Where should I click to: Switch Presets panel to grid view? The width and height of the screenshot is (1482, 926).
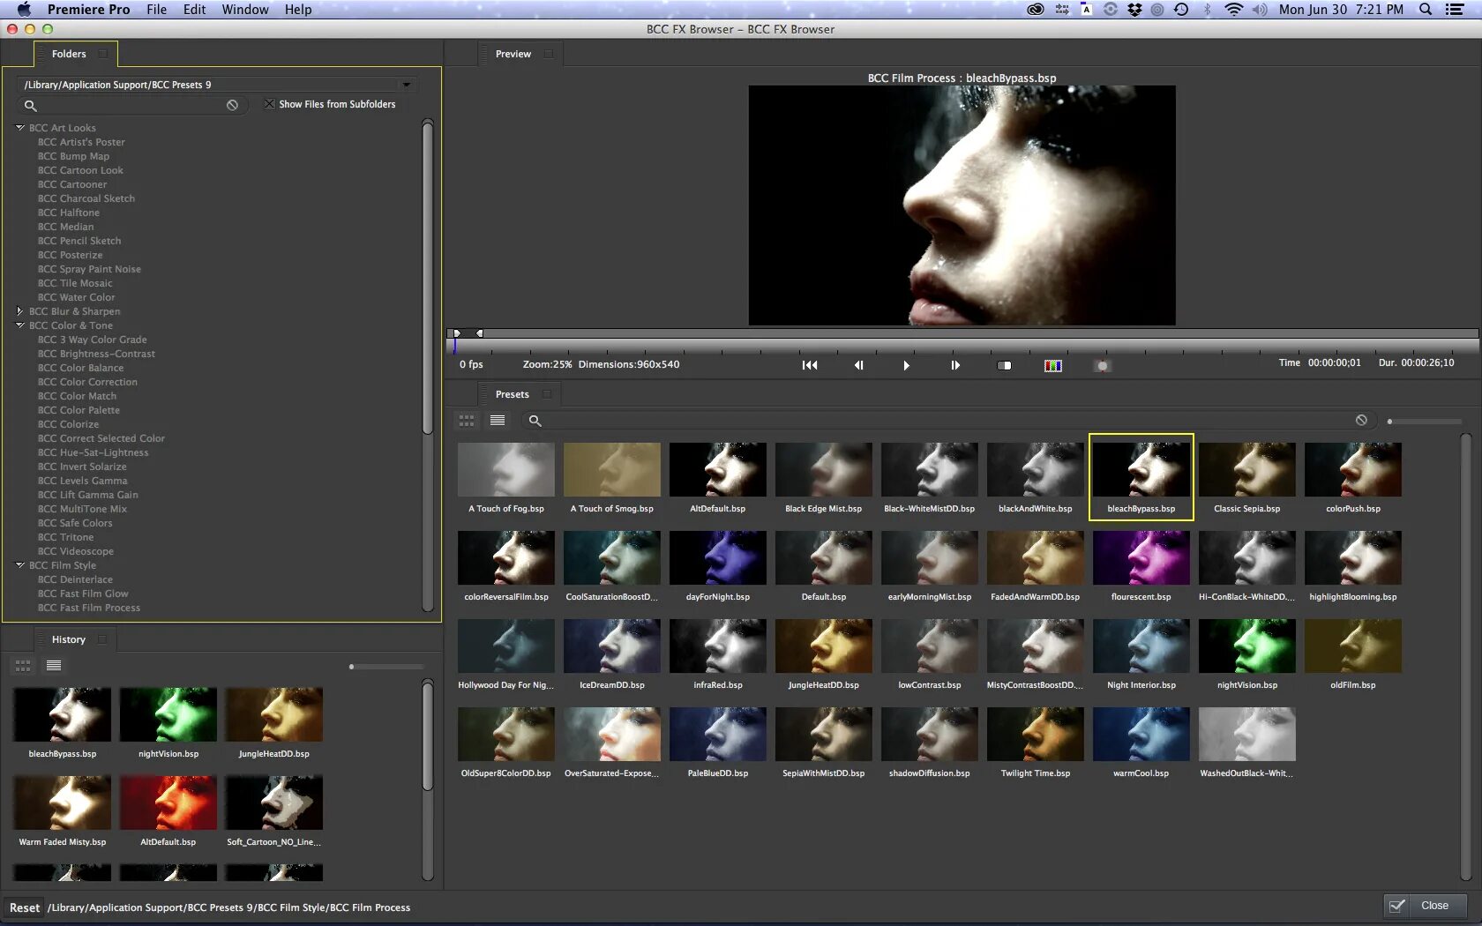[x=467, y=421]
